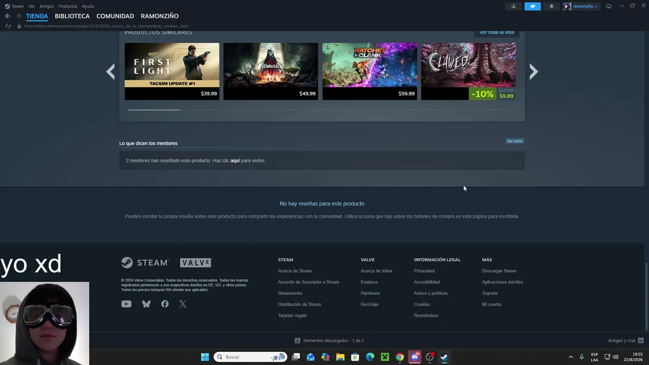This screenshot has height=365, width=649.
Task: Open the notifications bell
Action: point(552,7)
